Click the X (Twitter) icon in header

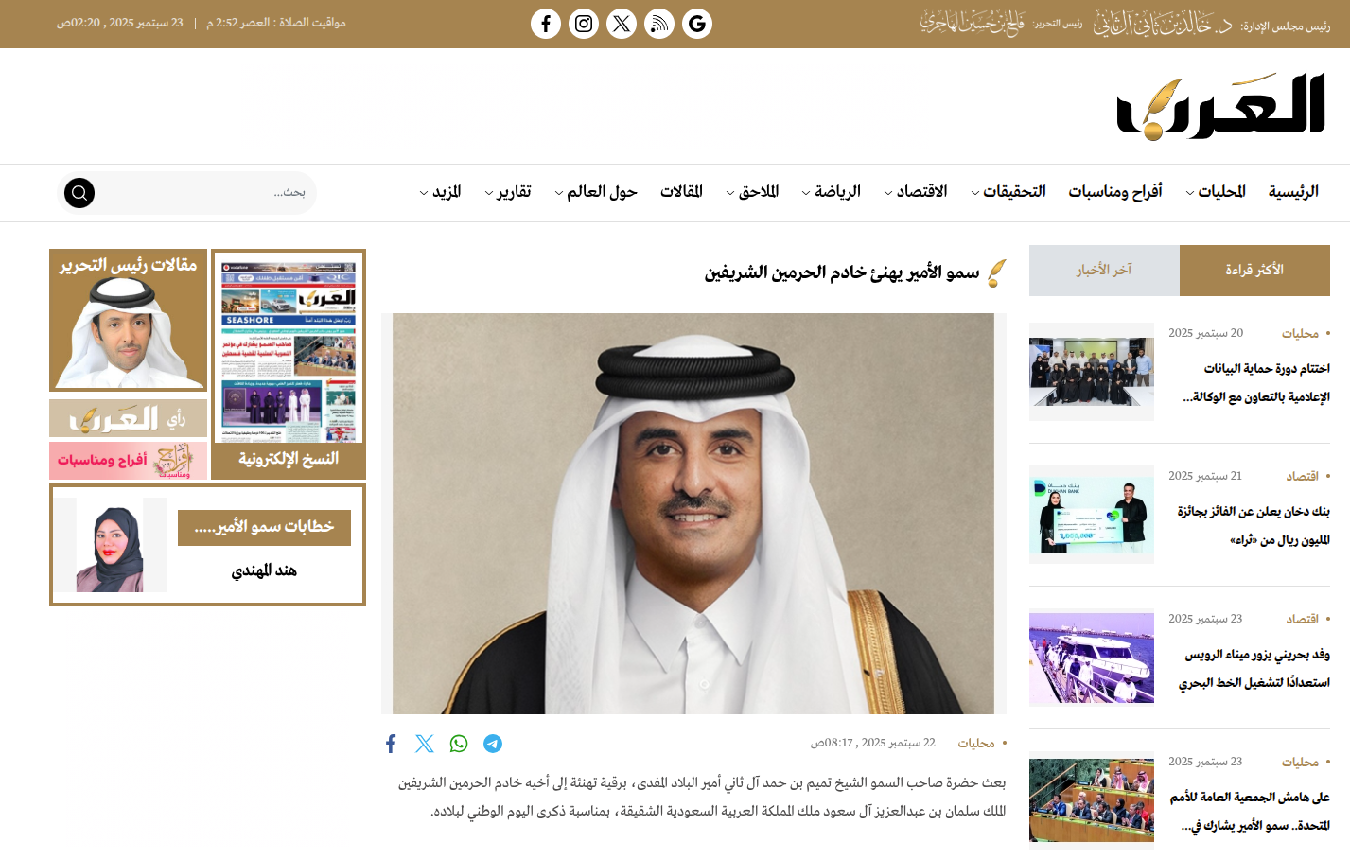[x=622, y=24]
